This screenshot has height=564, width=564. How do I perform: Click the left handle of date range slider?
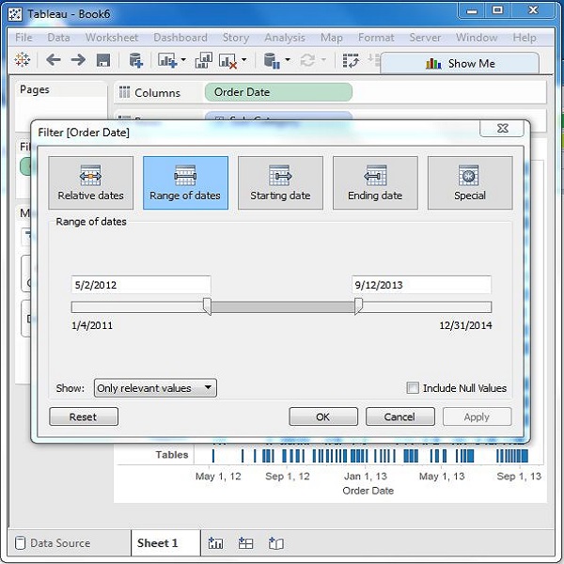207,306
